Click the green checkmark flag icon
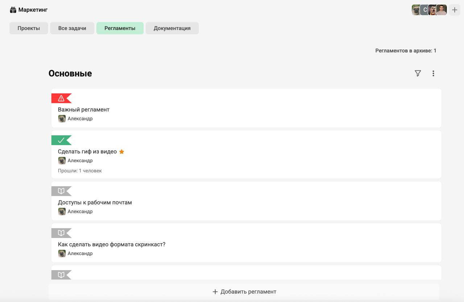Screen dimensions: 464x302 click(x=61, y=140)
